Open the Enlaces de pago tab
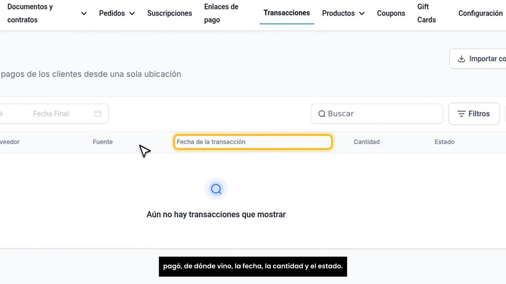 [221, 13]
